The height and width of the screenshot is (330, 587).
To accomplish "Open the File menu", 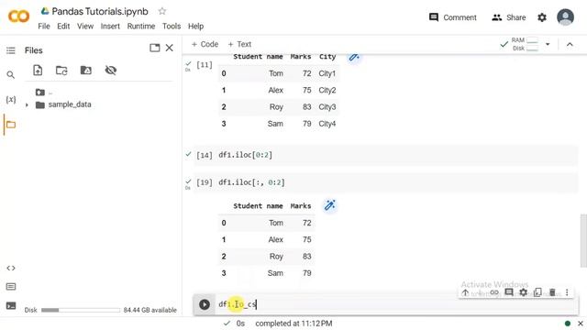I will [x=44, y=27].
